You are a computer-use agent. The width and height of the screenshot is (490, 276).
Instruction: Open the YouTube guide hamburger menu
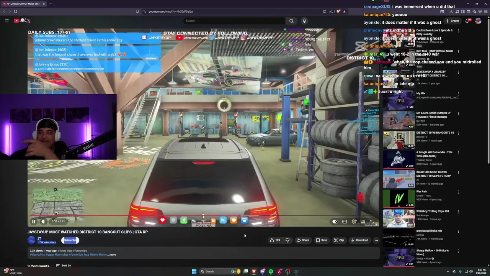7,21
